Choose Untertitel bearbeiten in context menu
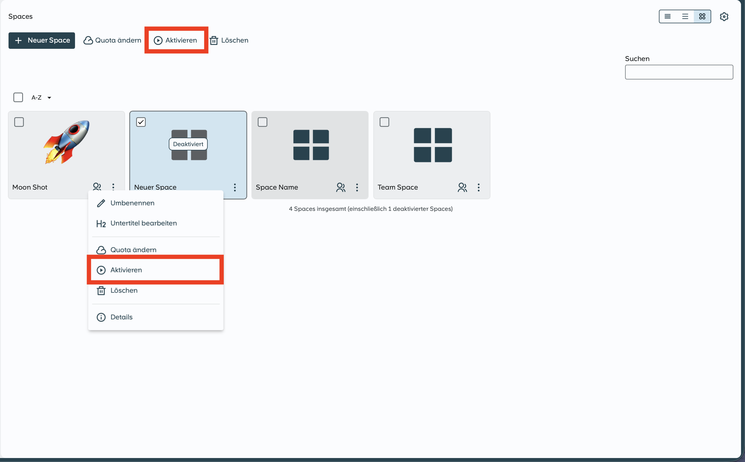This screenshot has width=745, height=462. point(143,223)
